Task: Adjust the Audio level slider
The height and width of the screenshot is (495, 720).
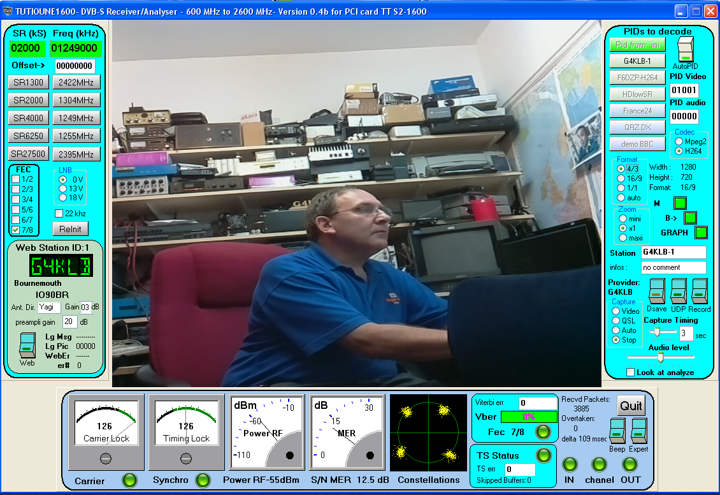Action: (x=661, y=357)
